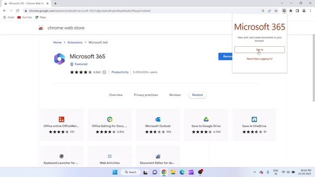Image resolution: width=315 pixels, height=177 pixels.
Task: Open the Document Editor extension card
Action: pyautogui.click(x=157, y=156)
